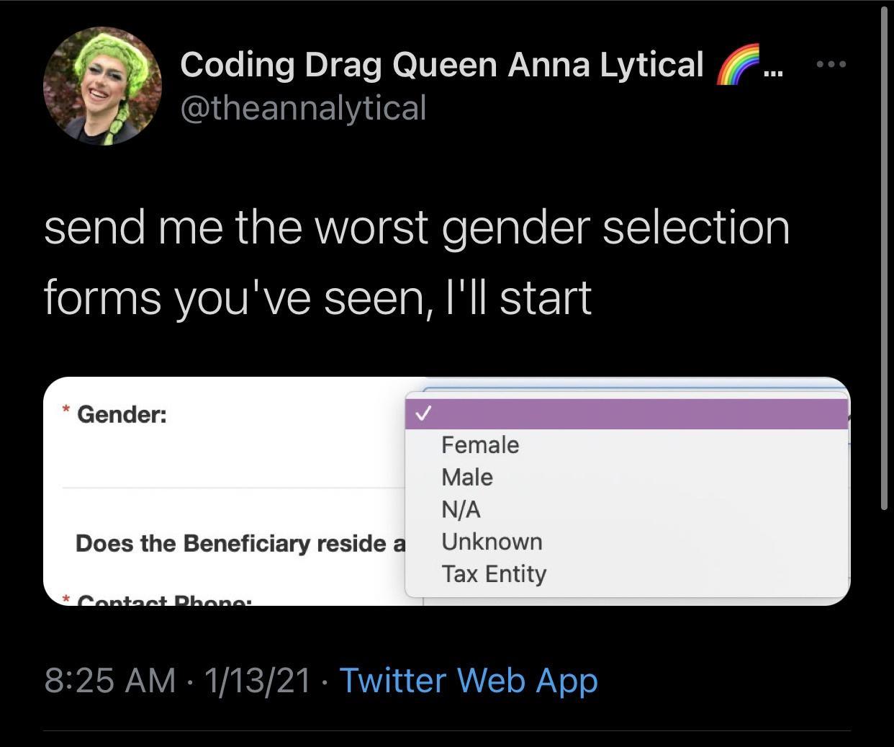
Task: Click the vertical scrollbar on the right
Action: tap(884, 259)
